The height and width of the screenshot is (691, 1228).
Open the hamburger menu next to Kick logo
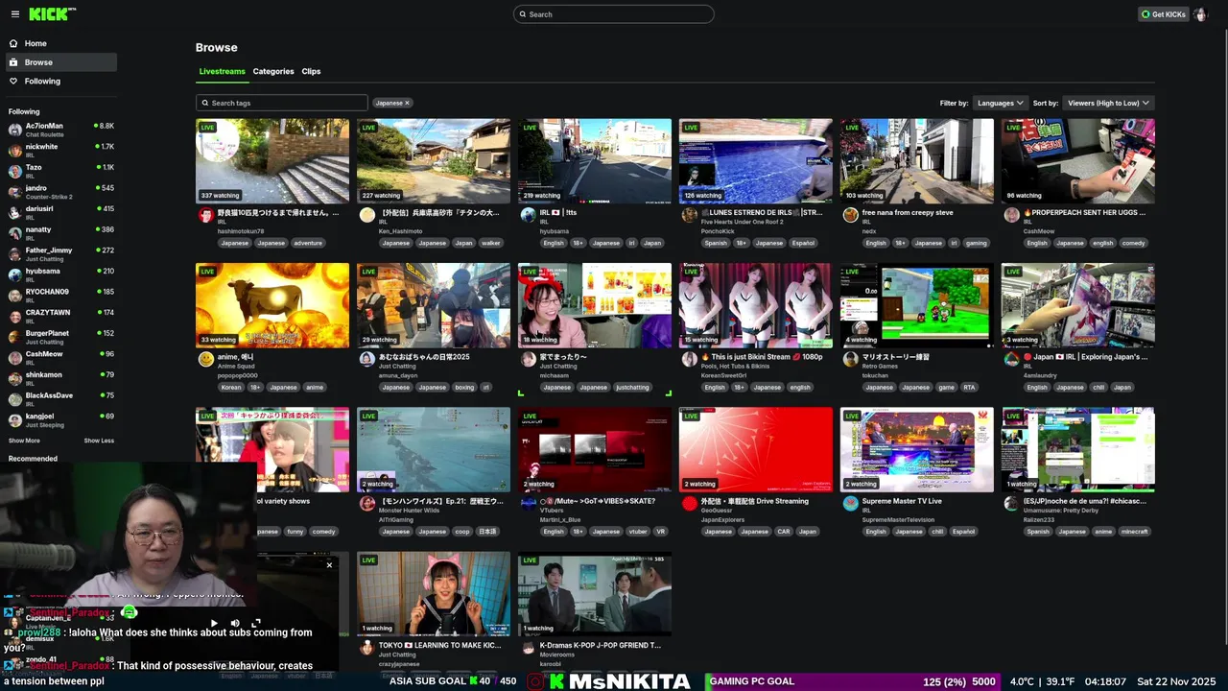click(14, 14)
